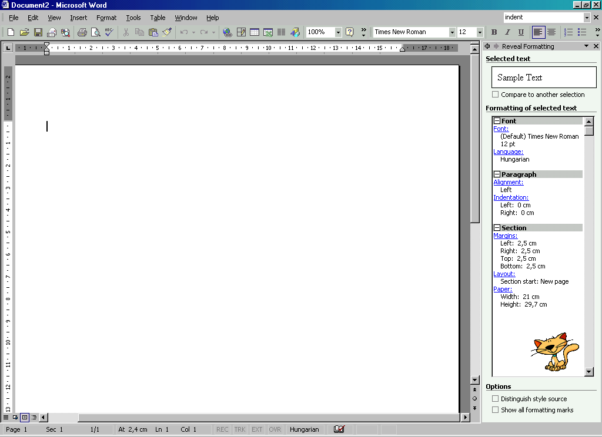
Task: Open the Zoom percentage dropdown
Action: click(x=338, y=32)
